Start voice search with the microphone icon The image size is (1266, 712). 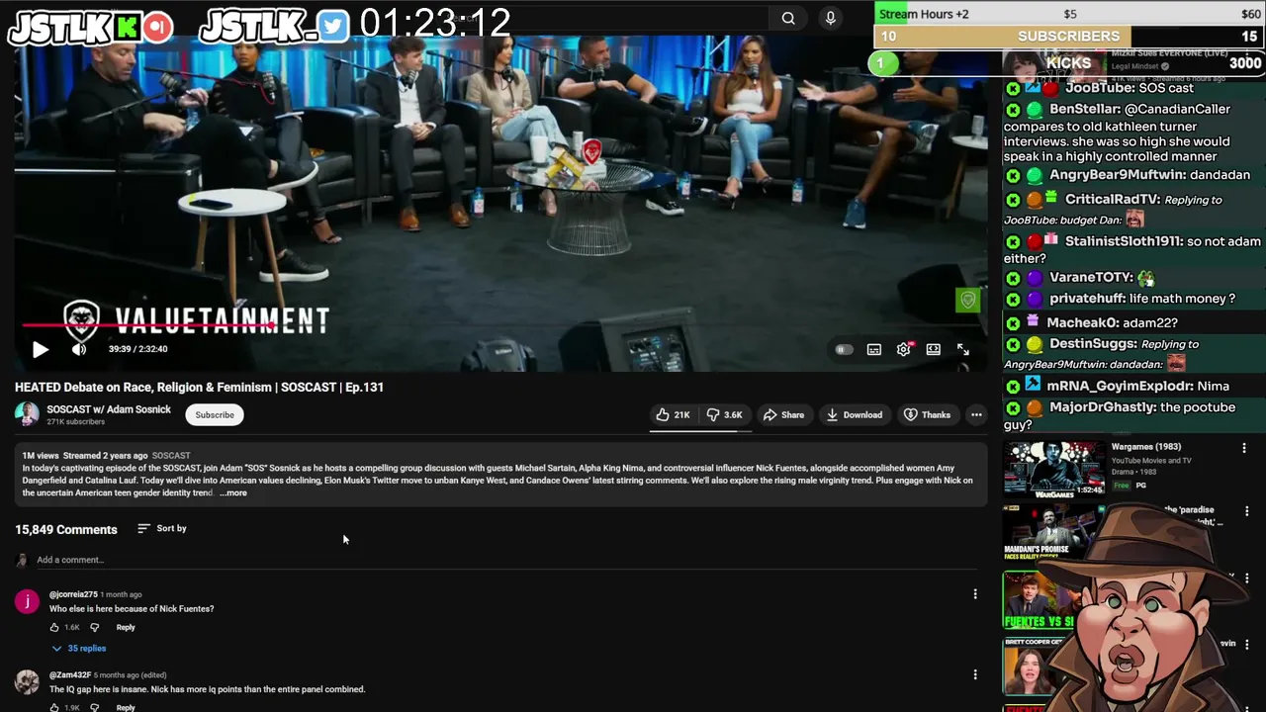[830, 18]
